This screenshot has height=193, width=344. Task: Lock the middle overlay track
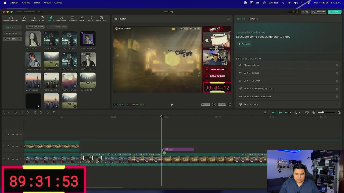(8, 146)
